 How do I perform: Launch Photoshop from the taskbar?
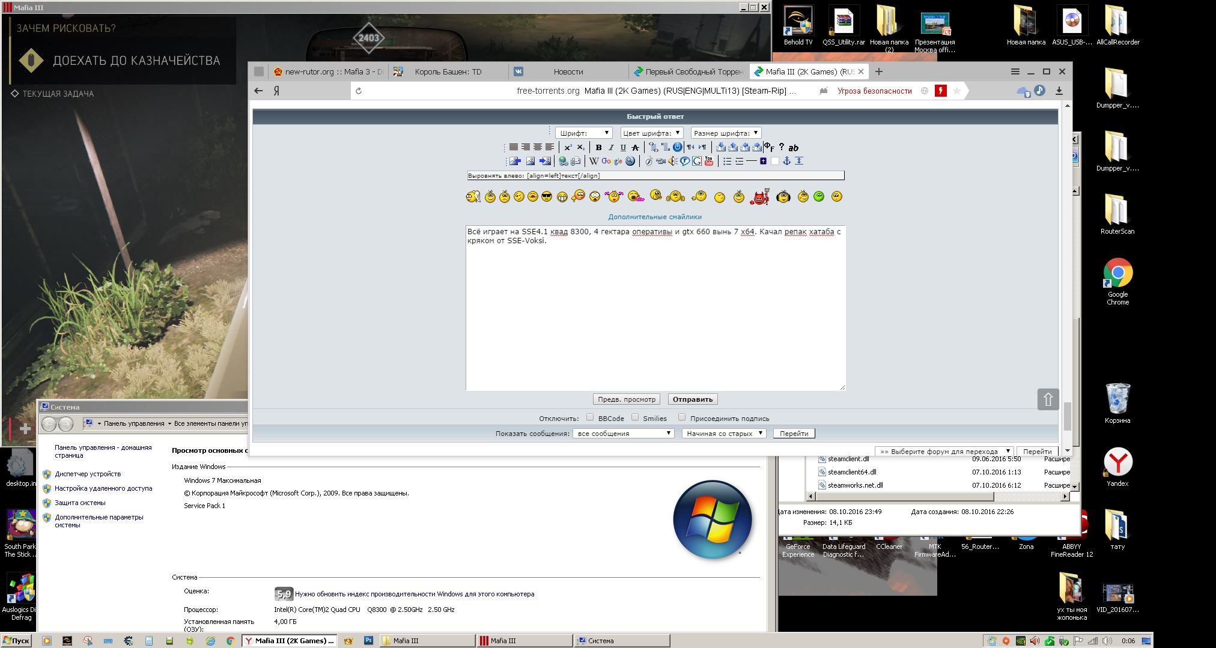click(369, 641)
